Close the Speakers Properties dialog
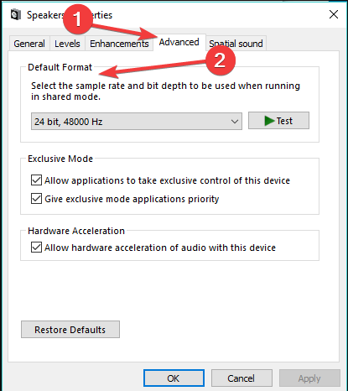Viewport: 348px width, 391px height. coord(334,14)
